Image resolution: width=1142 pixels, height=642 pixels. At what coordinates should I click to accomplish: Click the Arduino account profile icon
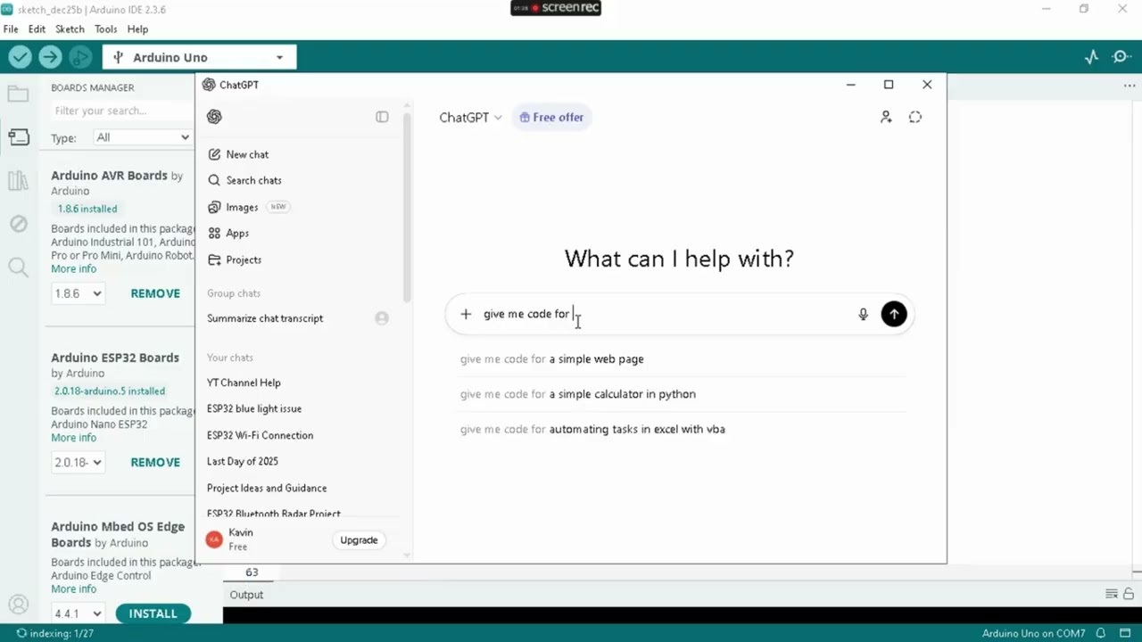(18, 604)
